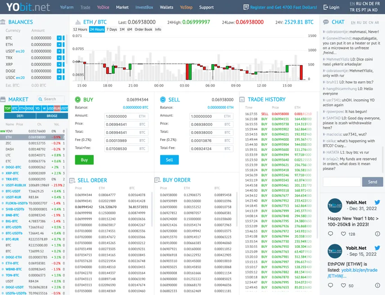Click the Balances bank building icon
This screenshot has width=385, height=295.
(x=3, y=22)
